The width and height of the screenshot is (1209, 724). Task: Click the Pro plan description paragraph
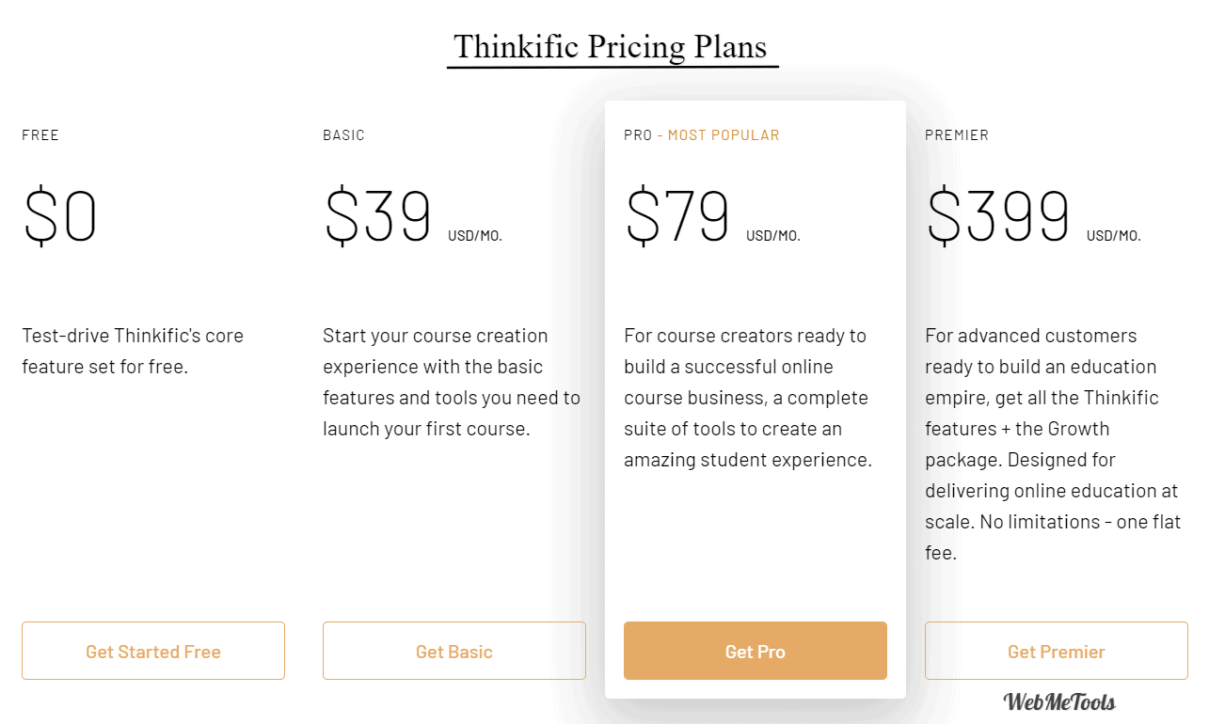tap(748, 398)
